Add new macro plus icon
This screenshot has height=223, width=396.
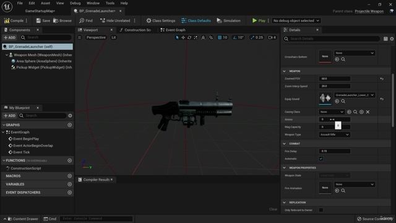click(70, 176)
